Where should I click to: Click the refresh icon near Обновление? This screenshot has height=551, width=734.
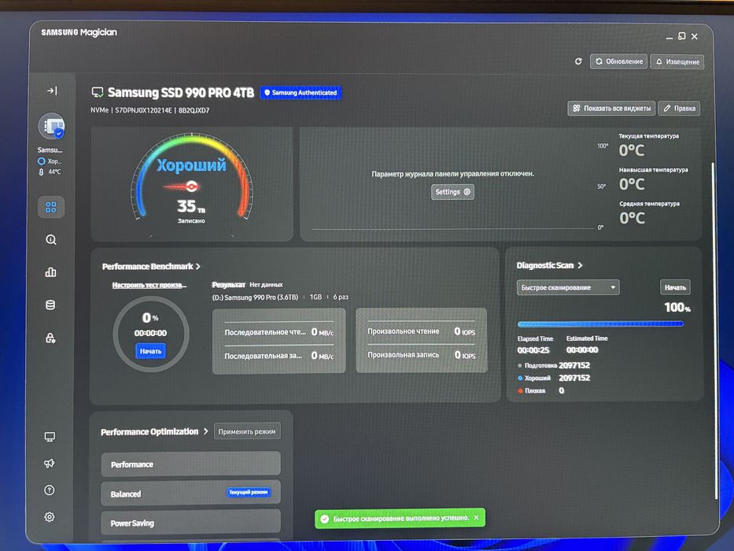click(578, 61)
